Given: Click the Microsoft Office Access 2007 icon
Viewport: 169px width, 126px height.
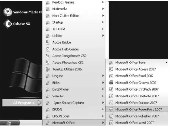Looking at the screenshot, I should (111, 69).
